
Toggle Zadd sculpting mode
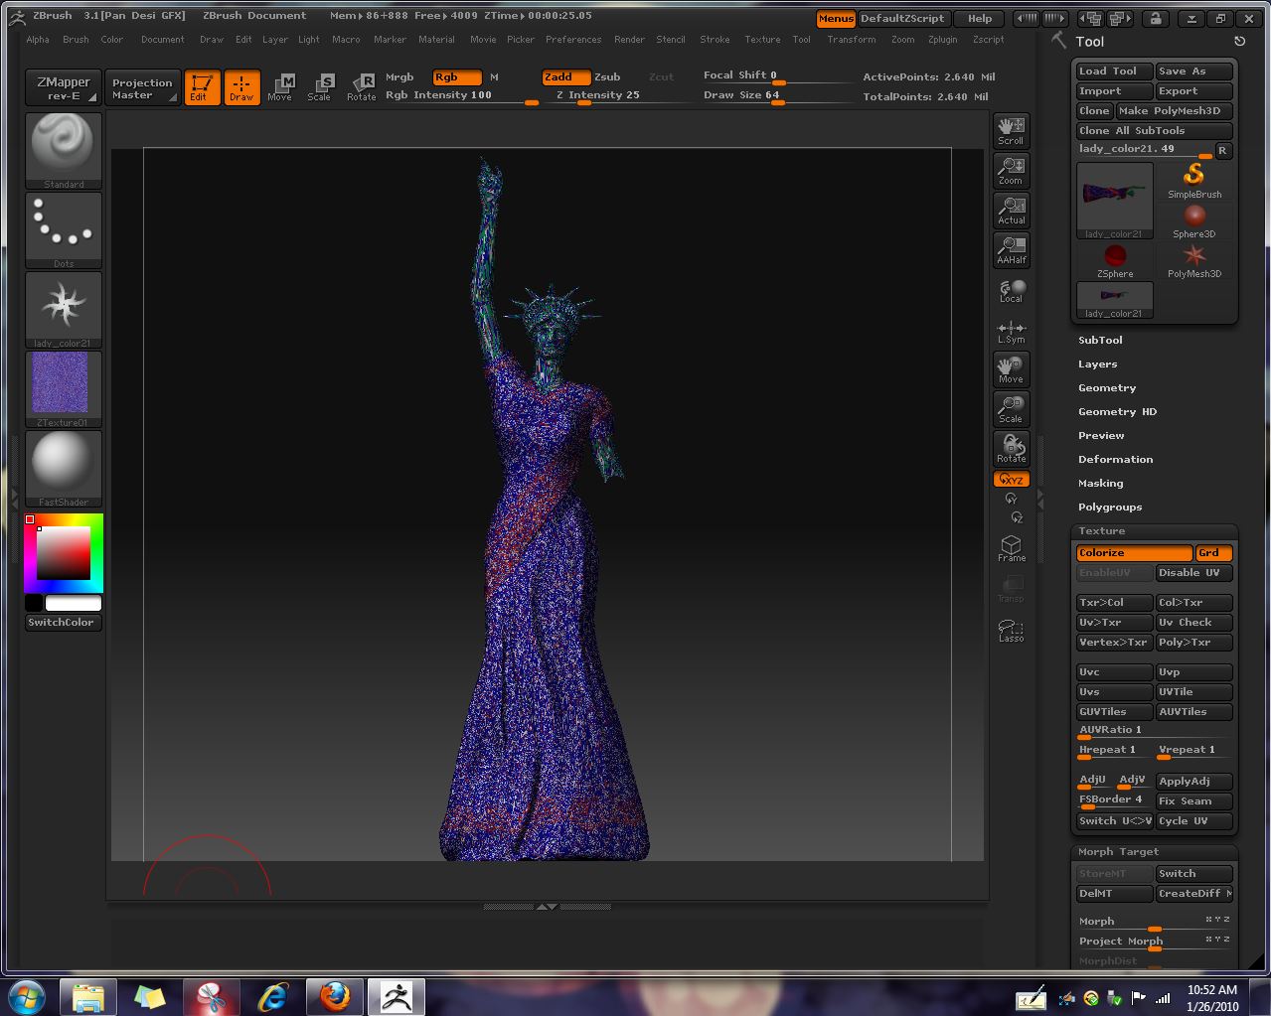565,76
